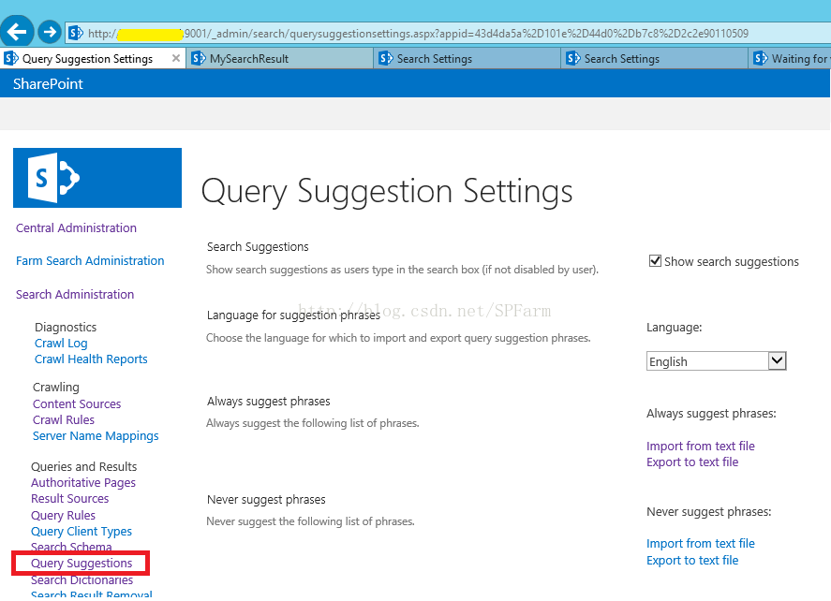831x601 pixels.
Task: Open Query Suggestions link in sidebar
Action: (82, 564)
